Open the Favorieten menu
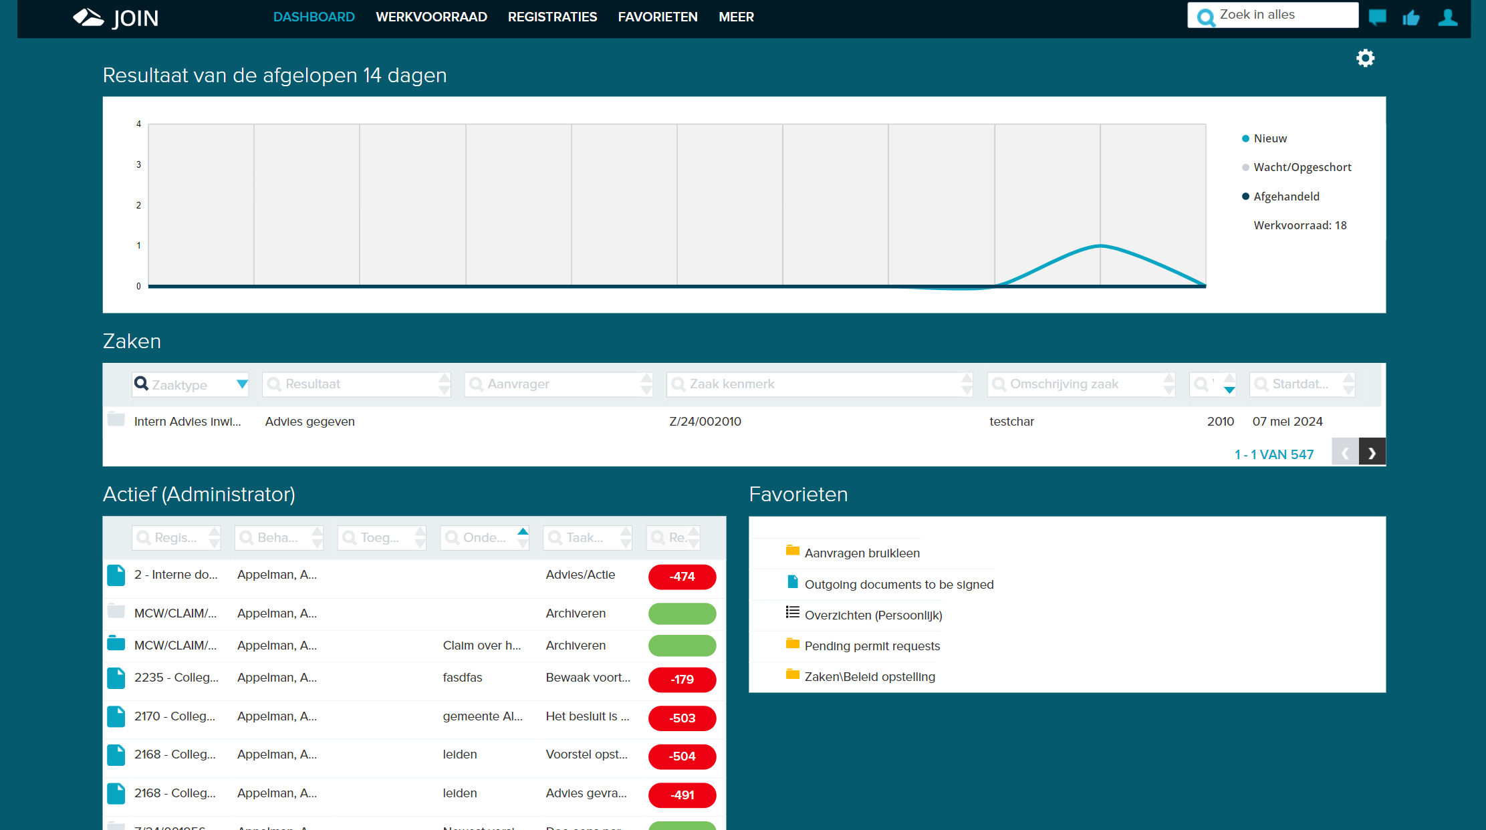The image size is (1486, 830). pyautogui.click(x=658, y=17)
